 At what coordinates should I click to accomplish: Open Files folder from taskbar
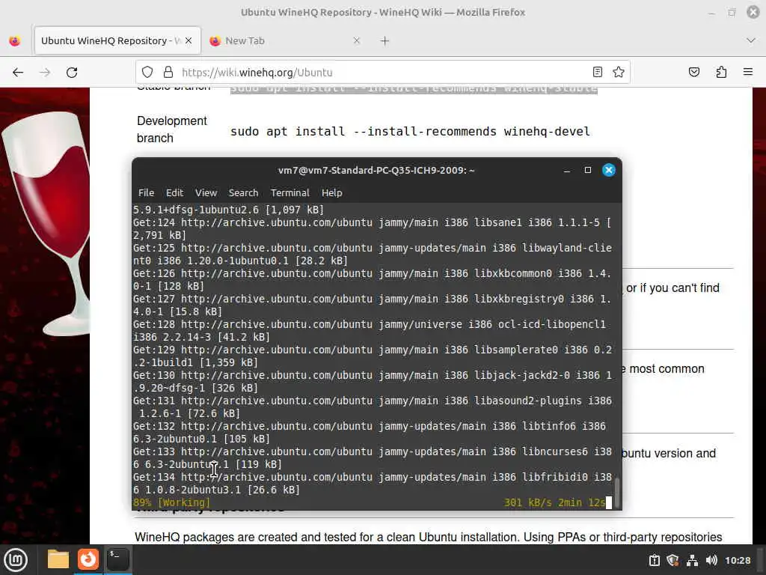point(58,559)
